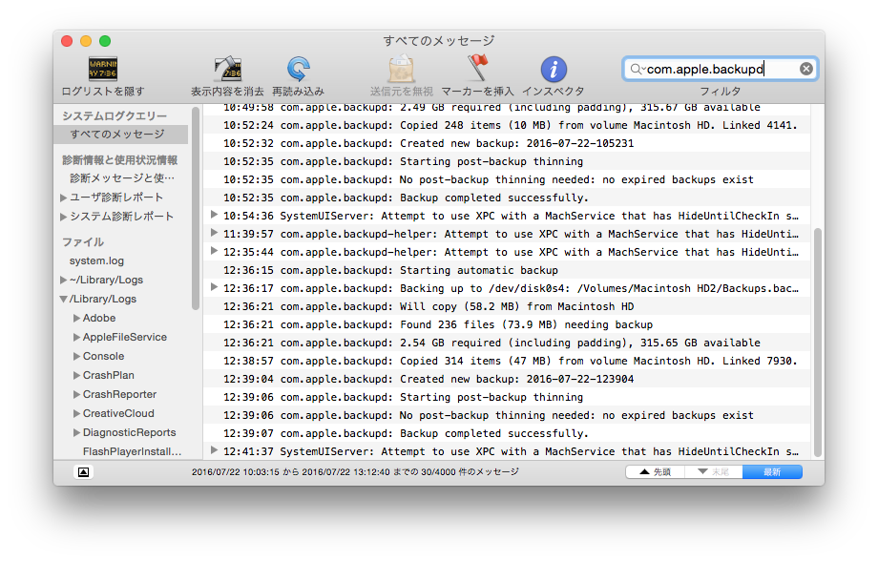Screen dimensions: 878x562
Task: Clear the filter text with the X button
Action: pyautogui.click(x=805, y=69)
